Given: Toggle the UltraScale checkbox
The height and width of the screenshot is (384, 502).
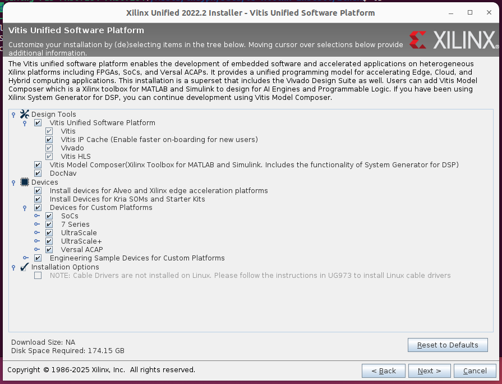Looking at the screenshot, I should click(49, 233).
